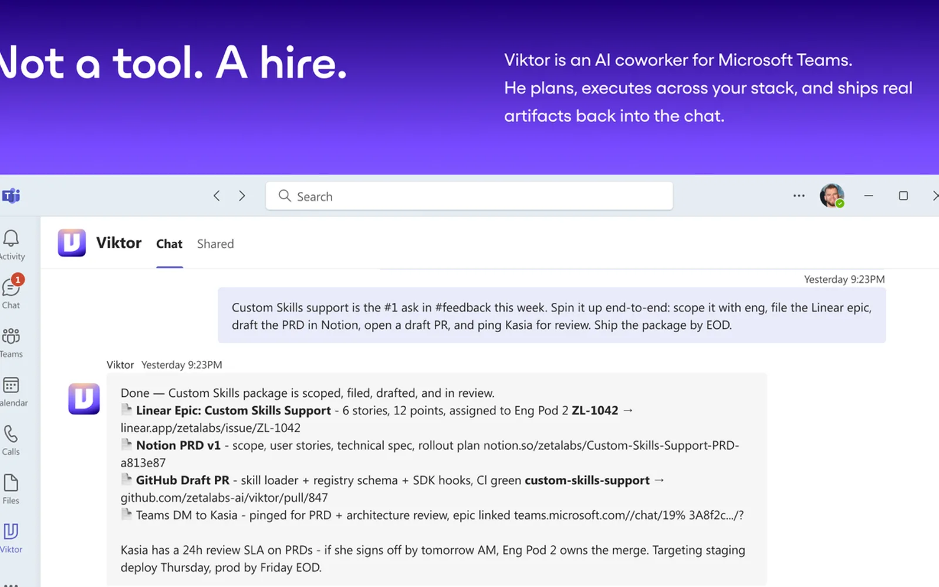Open Chat in the sidebar
Viewport: 939px width, 587px height.
tap(11, 292)
